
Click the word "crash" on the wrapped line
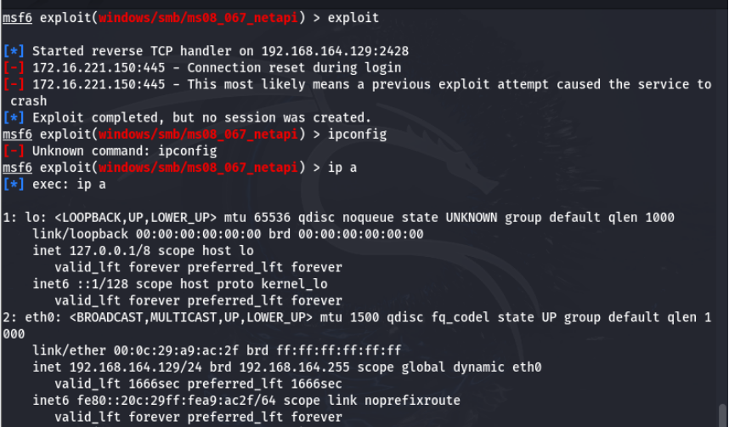[29, 101]
